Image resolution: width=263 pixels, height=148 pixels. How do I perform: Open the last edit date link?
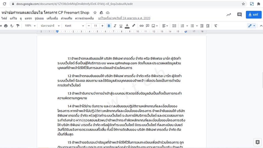[124, 18]
